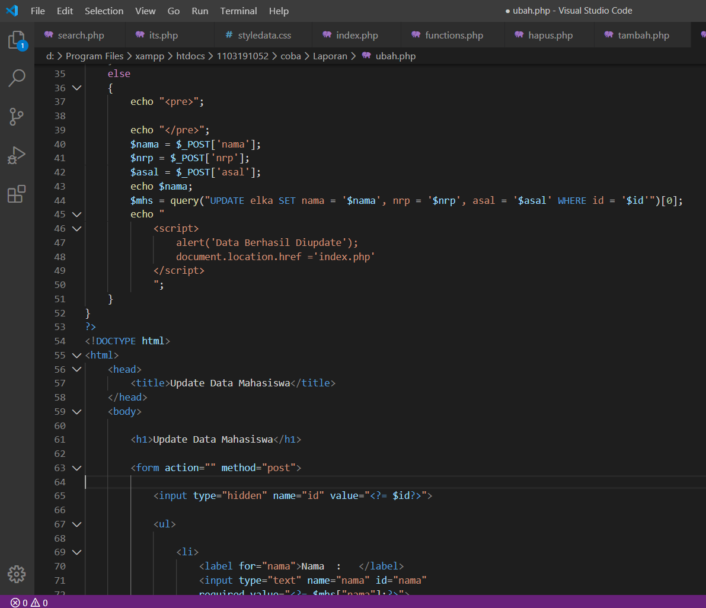Collapse the code block at line 36
706x608 pixels.
point(77,88)
